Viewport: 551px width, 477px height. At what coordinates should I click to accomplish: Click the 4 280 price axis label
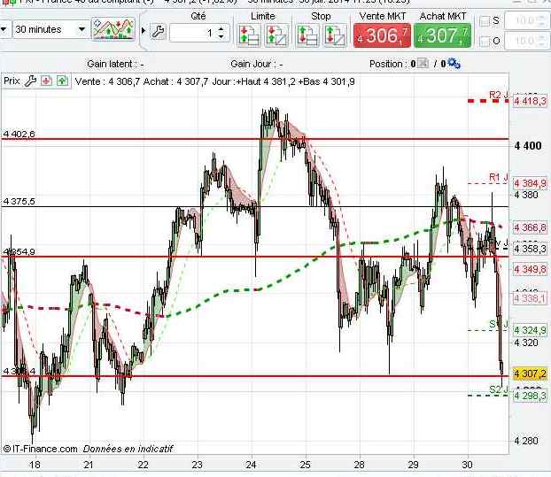pyautogui.click(x=525, y=441)
